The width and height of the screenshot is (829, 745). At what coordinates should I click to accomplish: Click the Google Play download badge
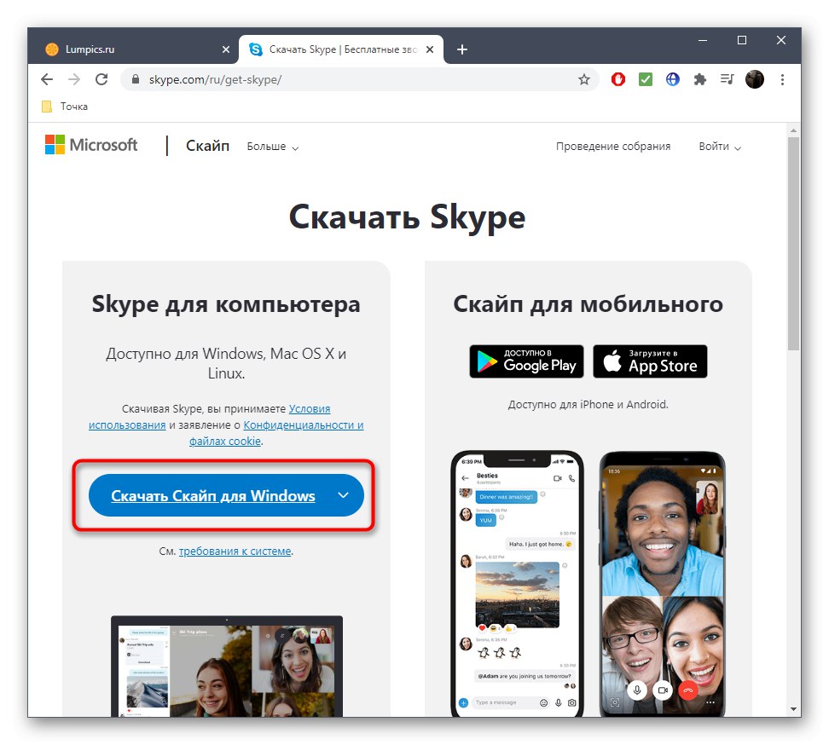[525, 361]
